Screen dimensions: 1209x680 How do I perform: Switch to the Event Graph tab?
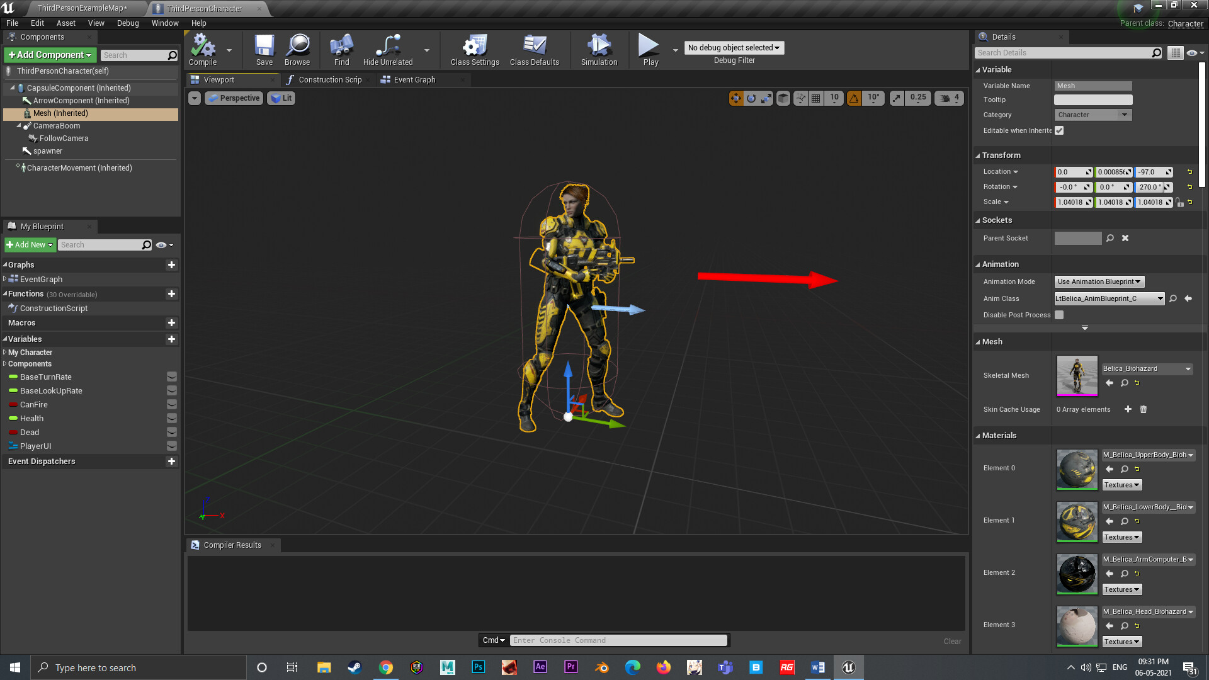pyautogui.click(x=414, y=80)
